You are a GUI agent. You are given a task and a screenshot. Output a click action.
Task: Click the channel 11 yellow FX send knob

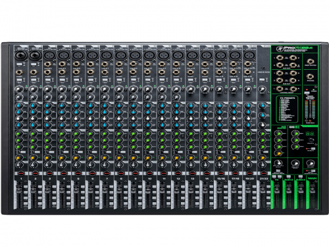click(162, 157)
